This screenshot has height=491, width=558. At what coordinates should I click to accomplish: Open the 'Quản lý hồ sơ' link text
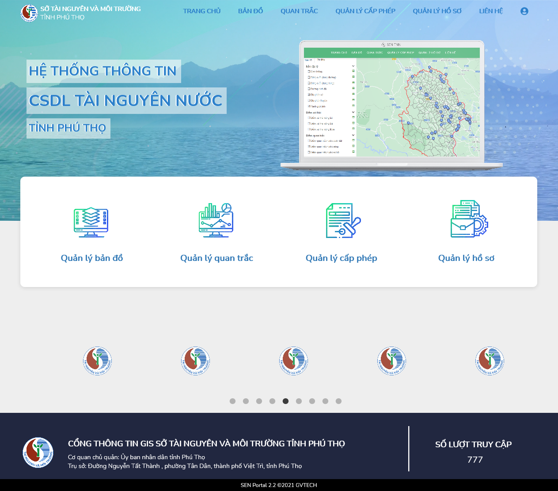[466, 258]
